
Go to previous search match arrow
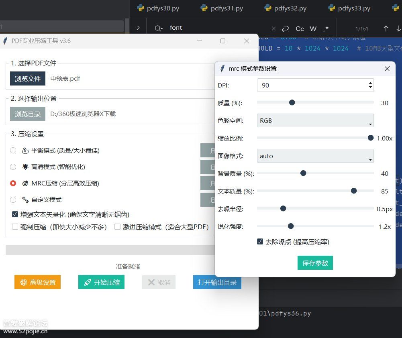point(386,29)
